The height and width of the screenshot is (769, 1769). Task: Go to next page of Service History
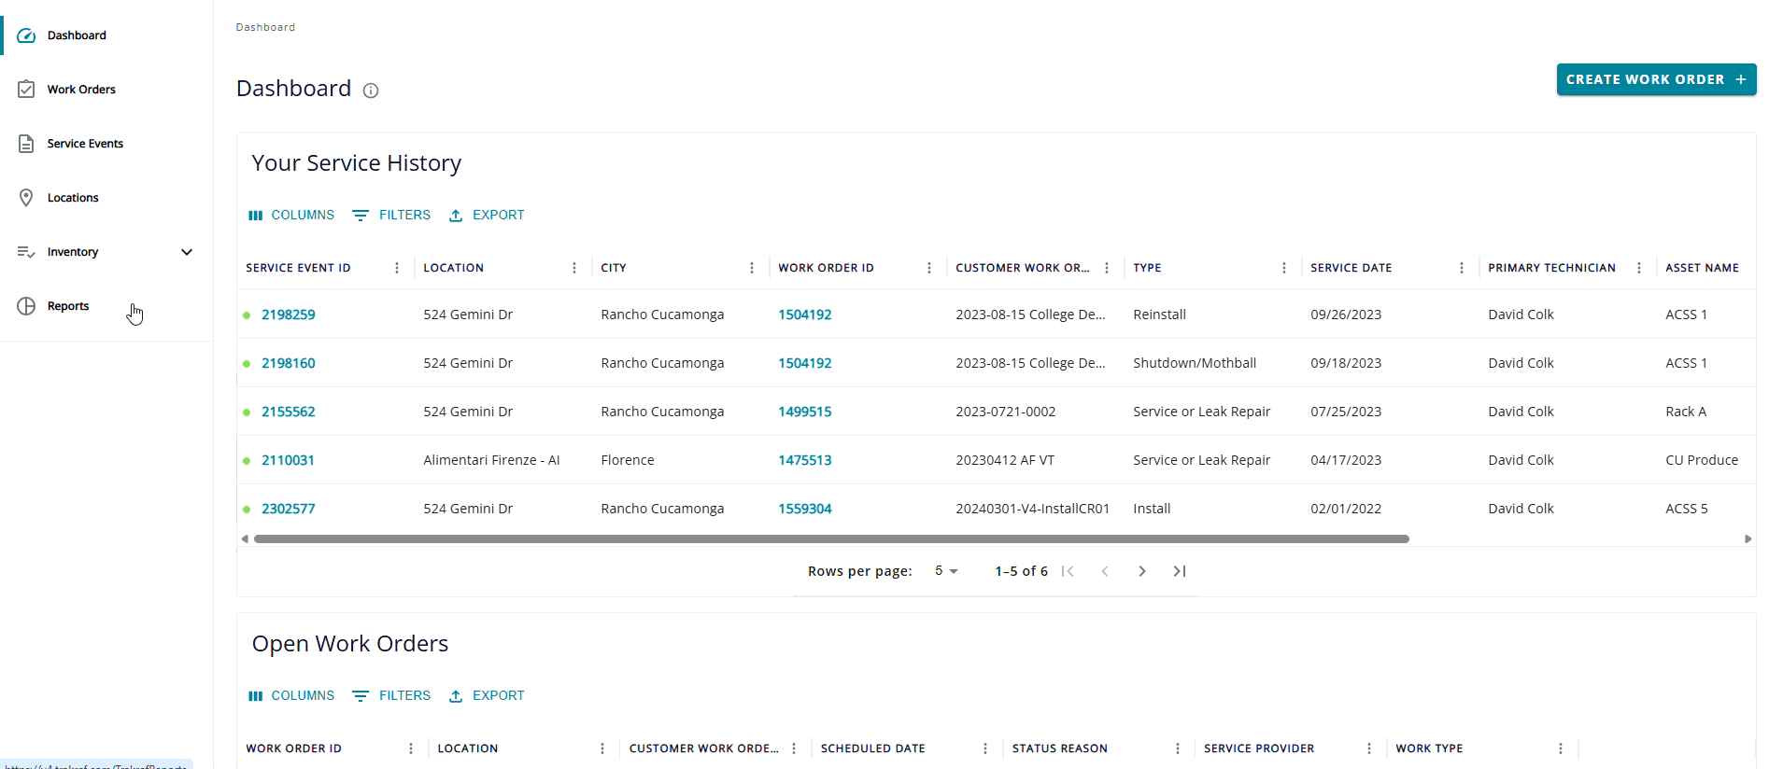pyautogui.click(x=1142, y=571)
